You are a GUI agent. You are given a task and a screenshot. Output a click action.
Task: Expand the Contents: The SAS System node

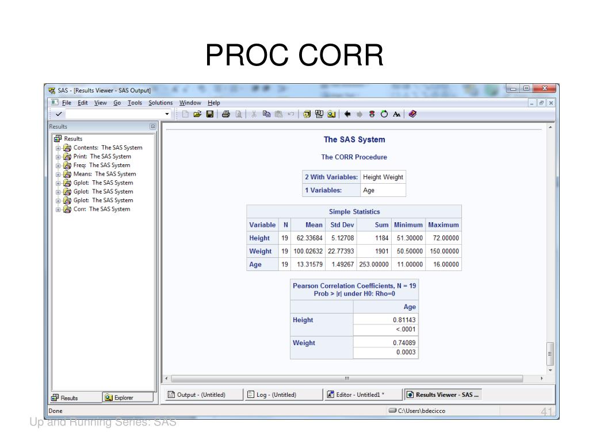[x=58, y=148]
